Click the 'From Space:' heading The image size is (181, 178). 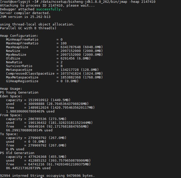point(11,115)
